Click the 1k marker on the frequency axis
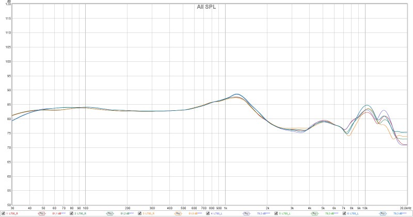413x217 pixels. (x=225, y=208)
